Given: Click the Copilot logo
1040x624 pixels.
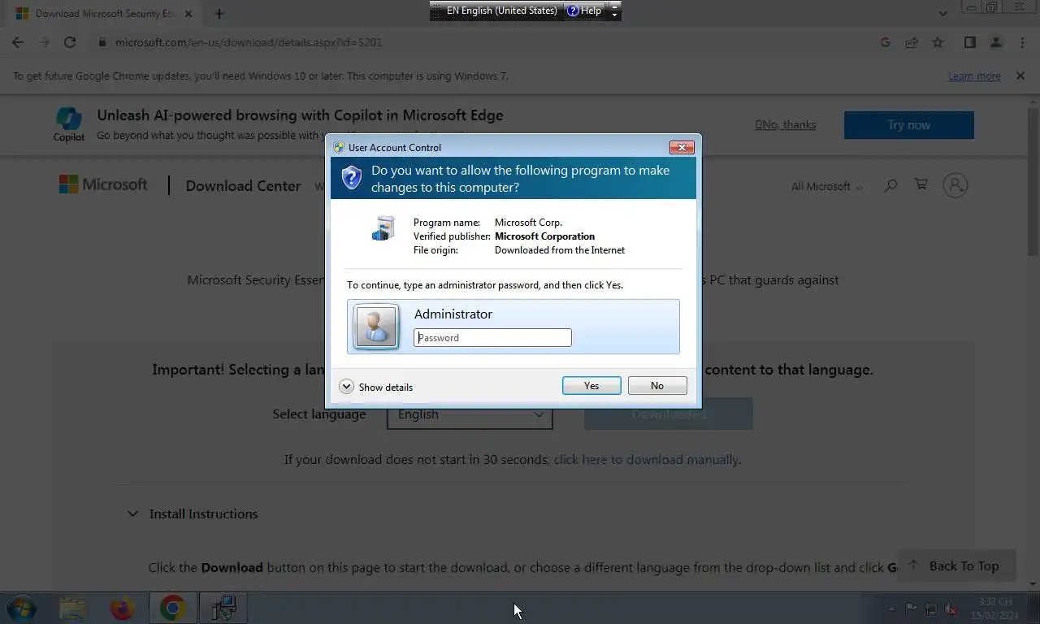Looking at the screenshot, I should (69, 124).
